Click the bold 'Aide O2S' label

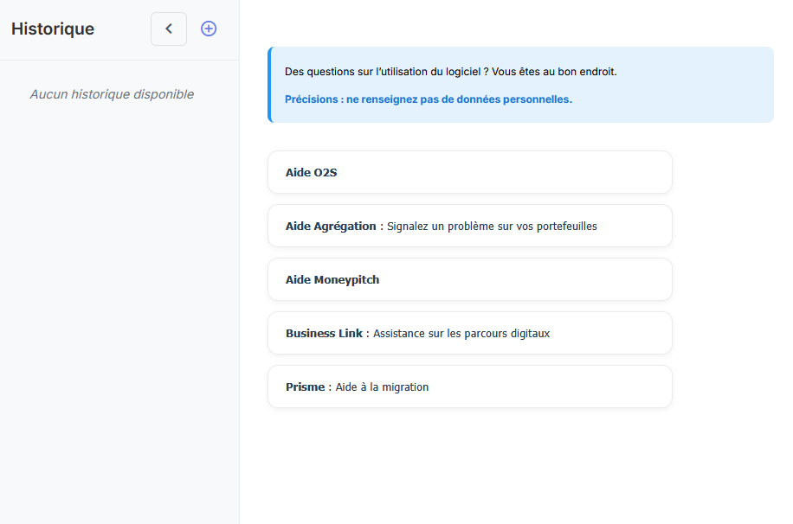coord(311,173)
